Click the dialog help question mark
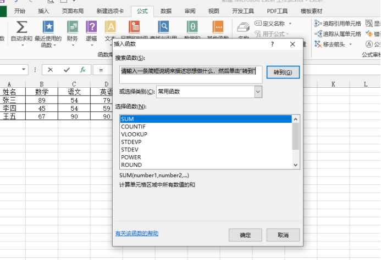The width and height of the screenshot is (381, 260). 272,44
